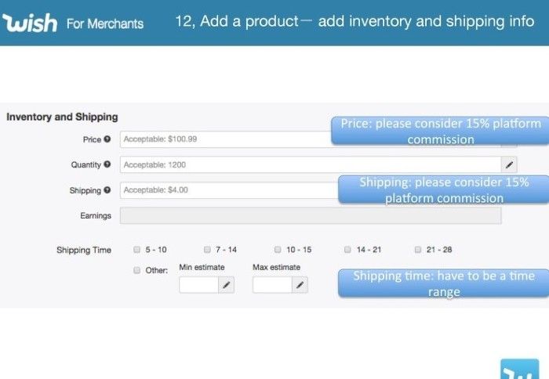
Task: Click the 'For Merchants' header text
Action: click(105, 23)
